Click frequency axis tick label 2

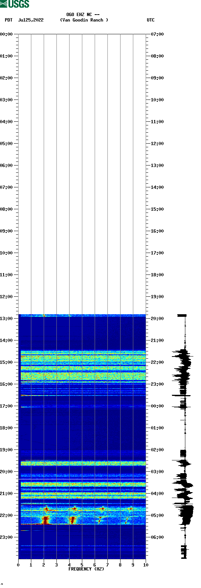(44, 565)
